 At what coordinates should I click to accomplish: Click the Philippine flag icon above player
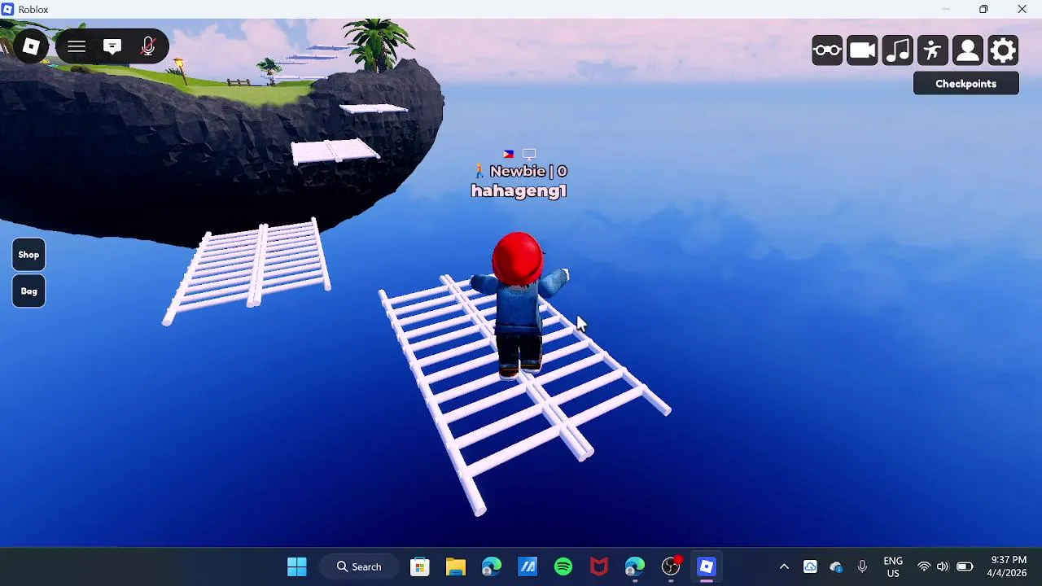point(509,154)
